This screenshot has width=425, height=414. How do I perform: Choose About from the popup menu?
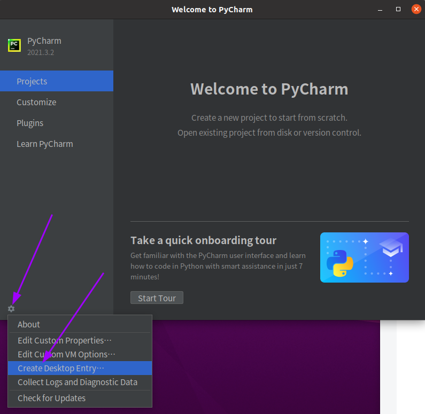pos(80,324)
